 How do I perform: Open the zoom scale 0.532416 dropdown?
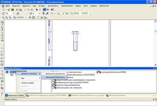[26, 18]
